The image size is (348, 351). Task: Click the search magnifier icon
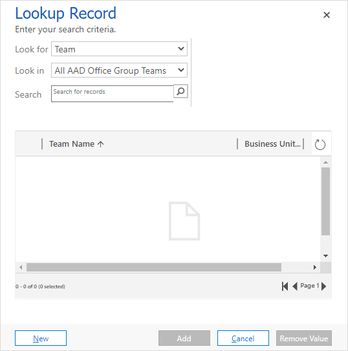coord(180,91)
